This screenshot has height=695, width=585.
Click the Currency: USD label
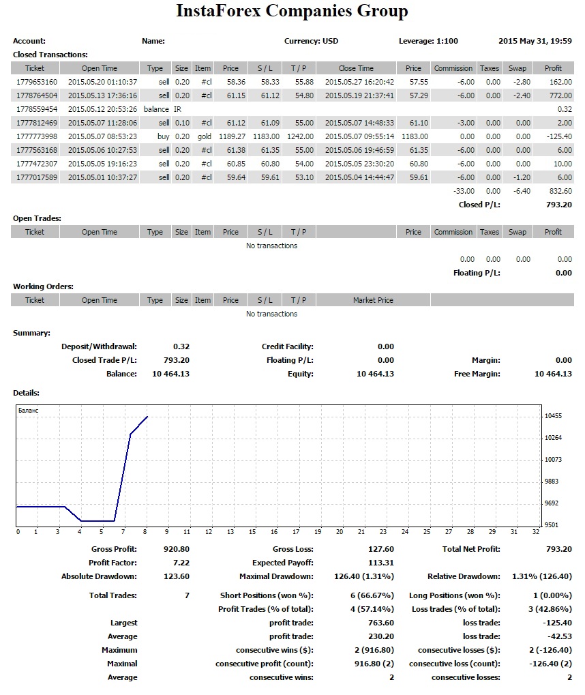[x=311, y=41]
